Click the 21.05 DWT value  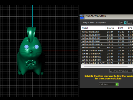pyautogui.click(x=121, y=63)
